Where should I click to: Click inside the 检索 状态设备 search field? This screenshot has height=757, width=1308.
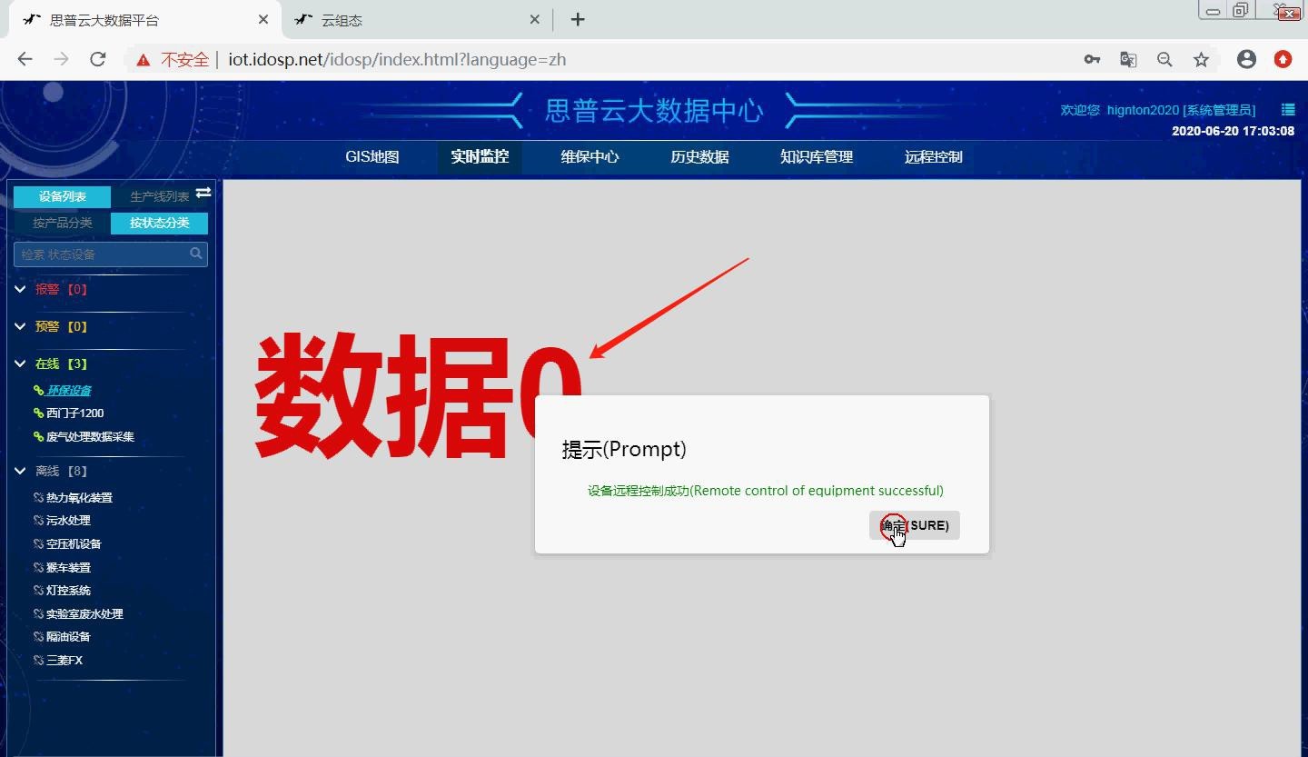pyautogui.click(x=100, y=254)
